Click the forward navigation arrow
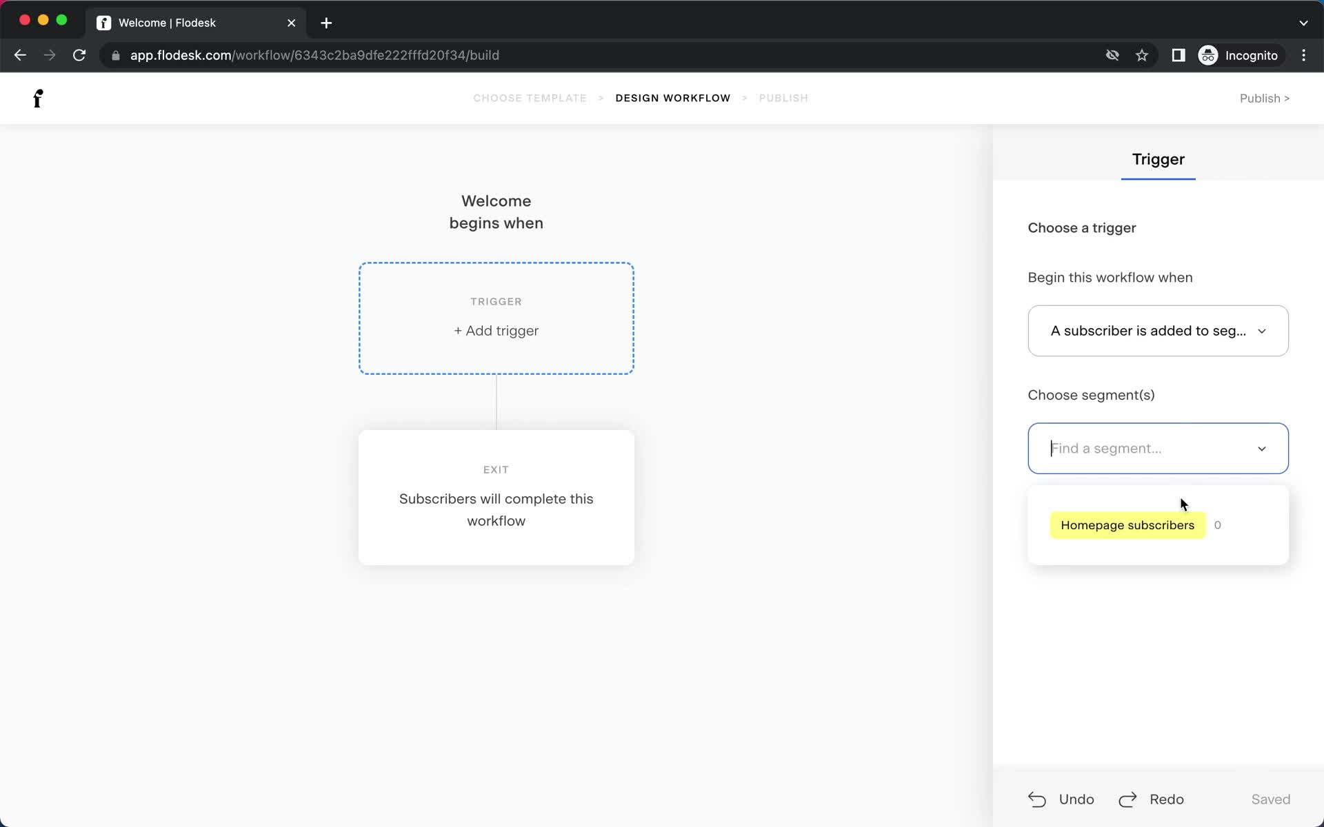 (50, 55)
